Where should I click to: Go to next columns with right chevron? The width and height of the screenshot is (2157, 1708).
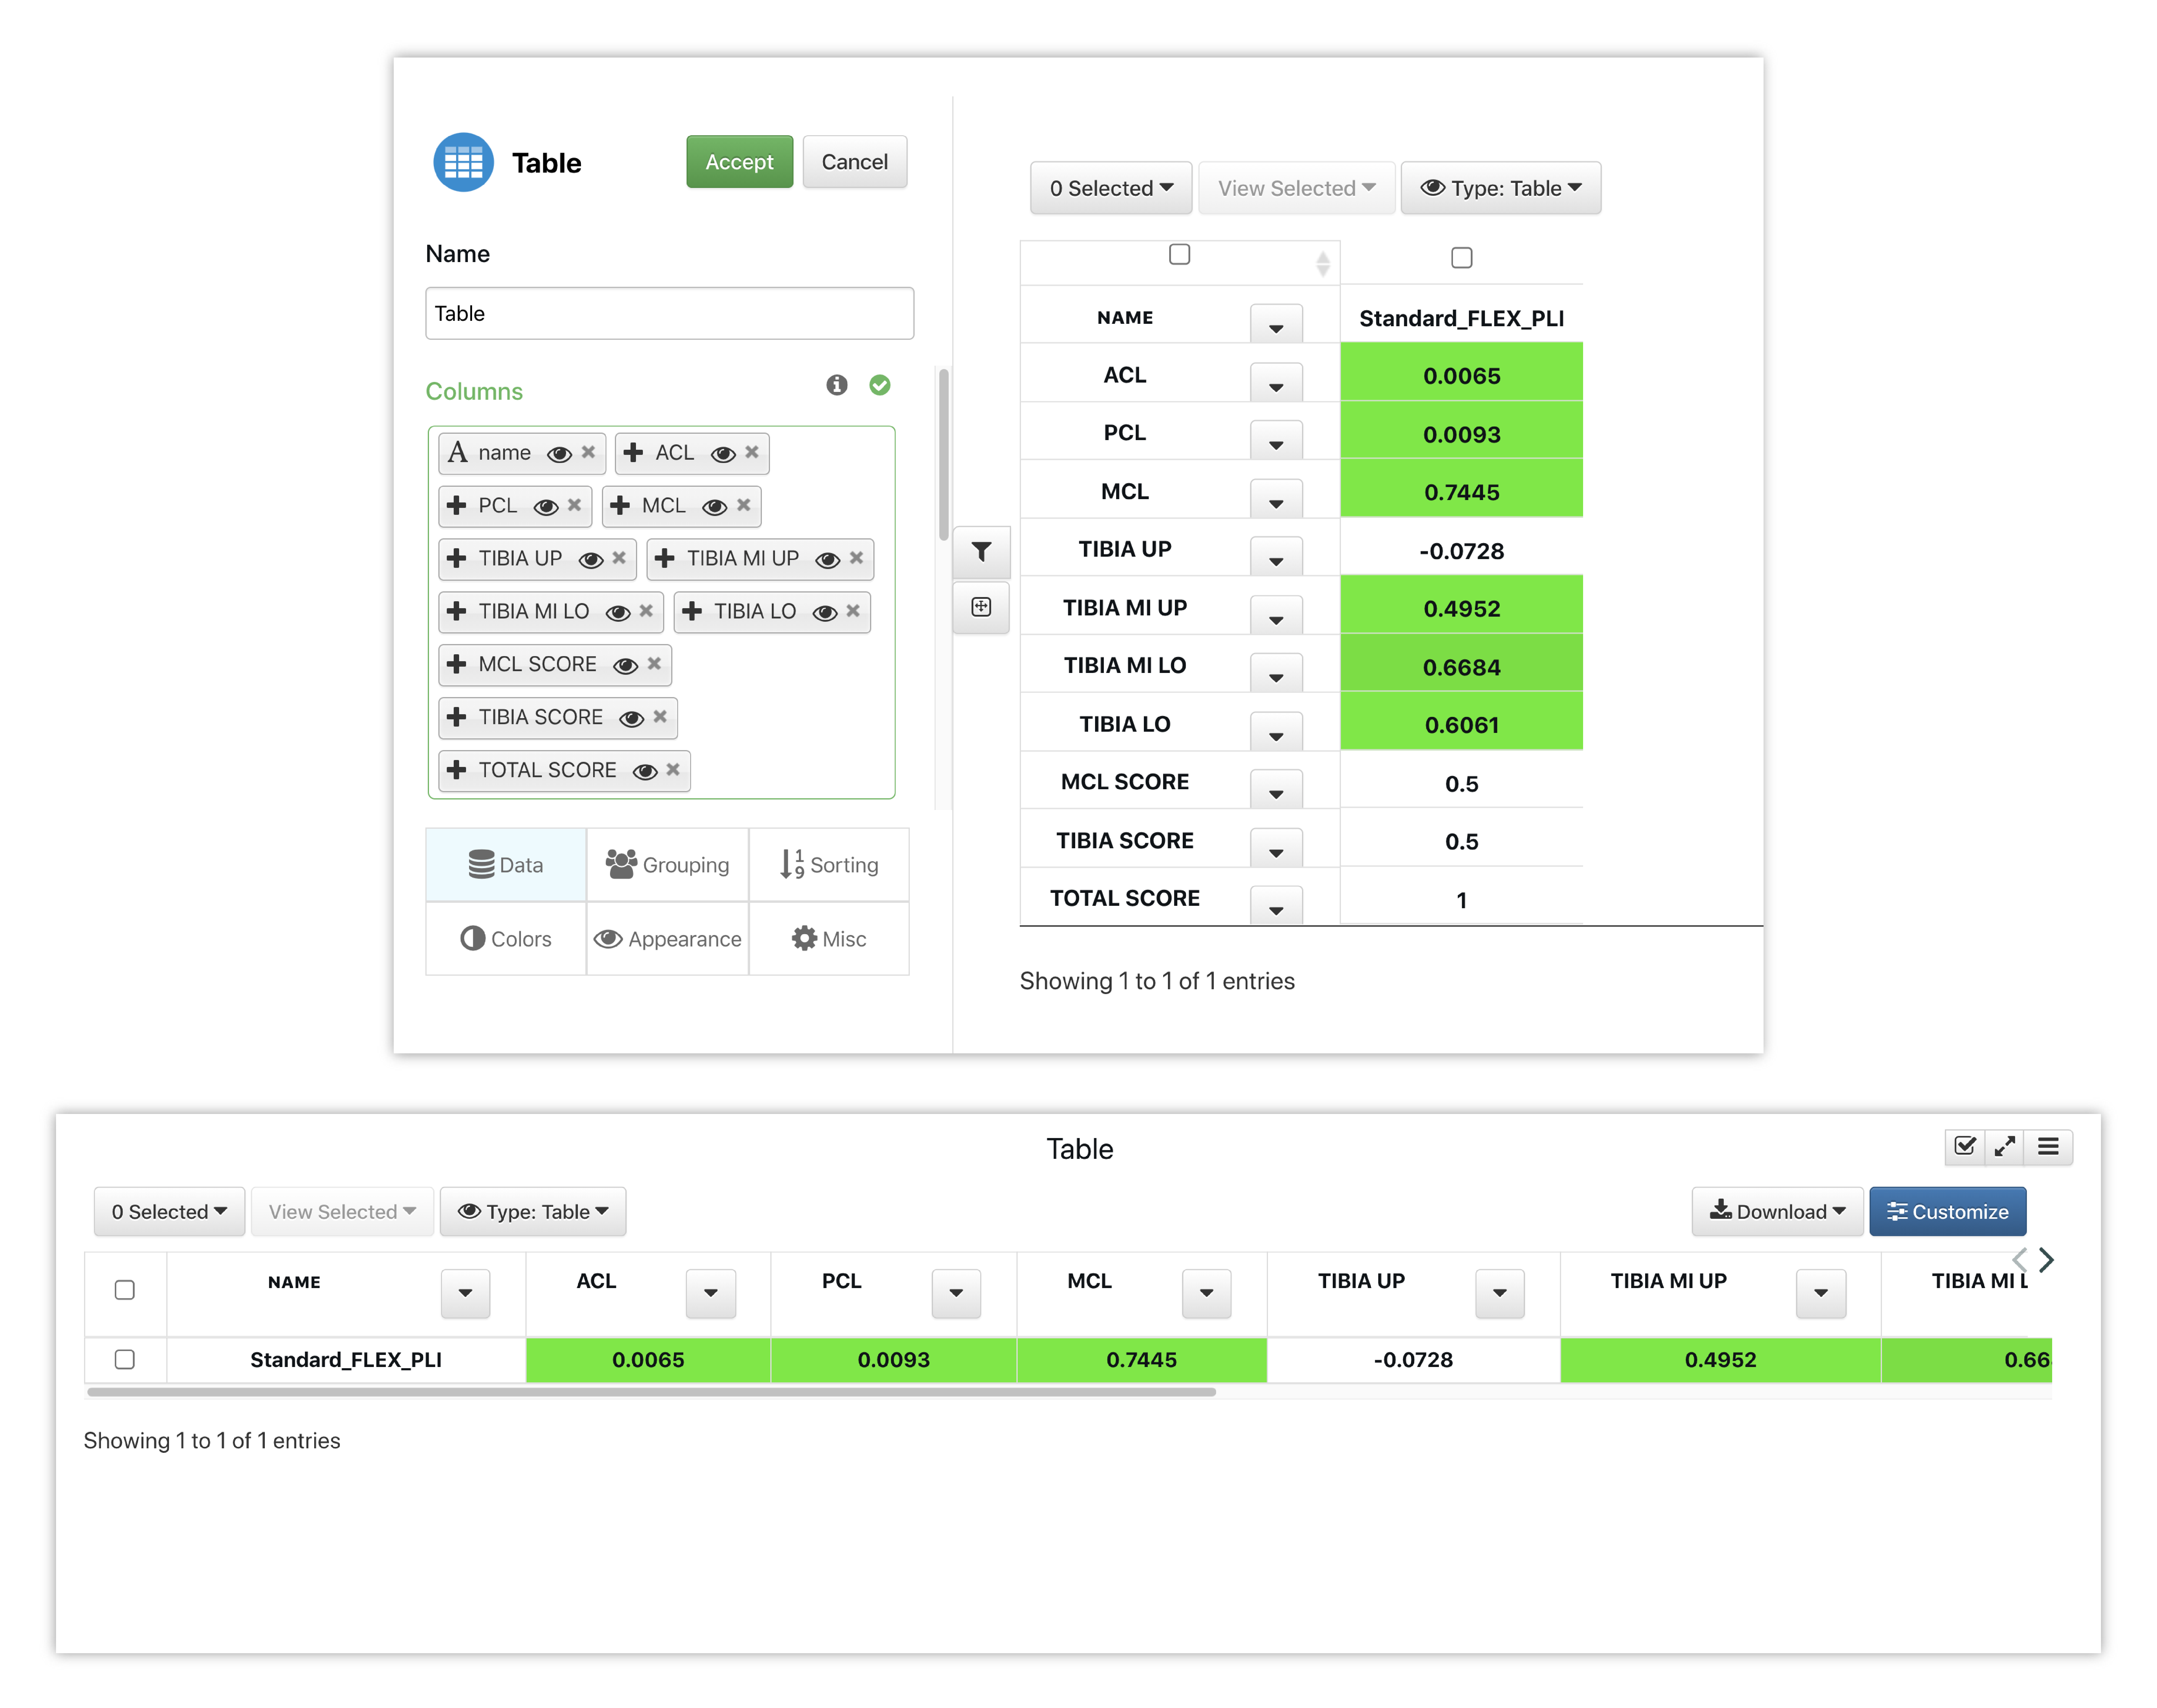point(2047,1260)
